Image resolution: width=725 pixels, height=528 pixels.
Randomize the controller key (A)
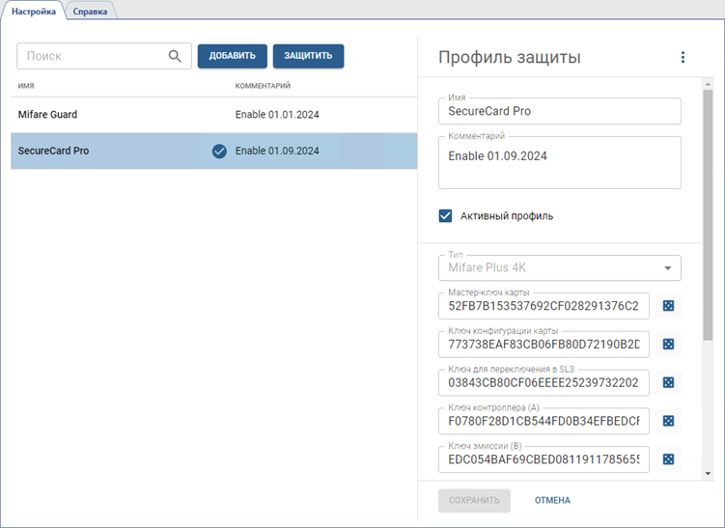pos(667,421)
